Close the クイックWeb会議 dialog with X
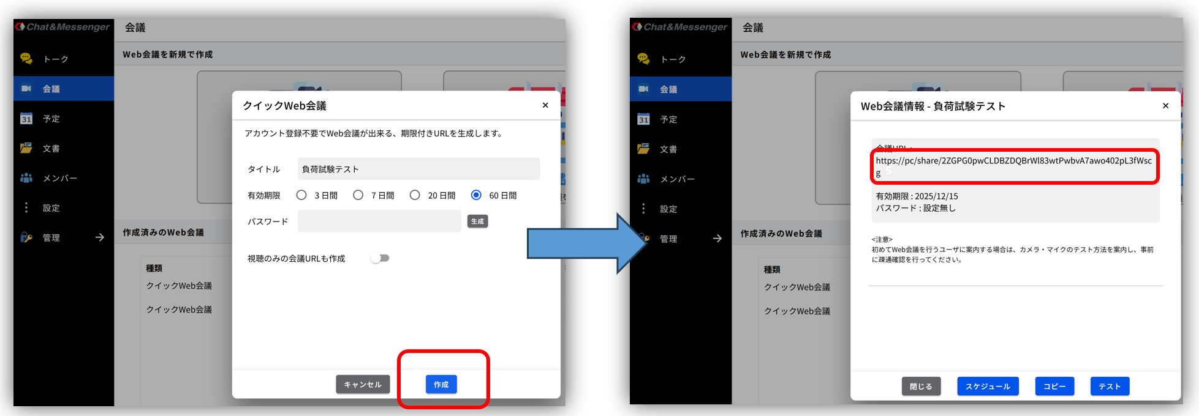Viewport: 1199px width, 416px height. tap(545, 105)
